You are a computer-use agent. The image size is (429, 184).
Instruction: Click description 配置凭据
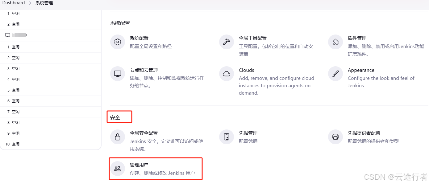pyautogui.click(x=248, y=141)
